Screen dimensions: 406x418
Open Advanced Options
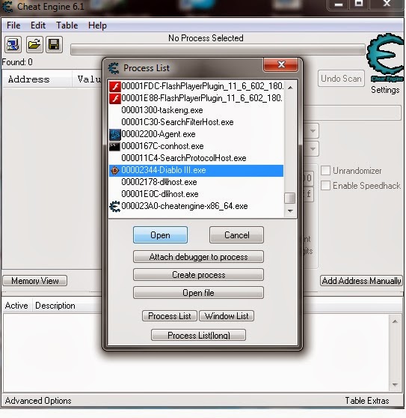tap(38, 401)
